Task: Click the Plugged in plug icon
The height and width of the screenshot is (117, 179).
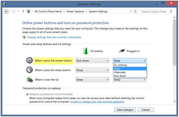Action: [x=122, y=51]
